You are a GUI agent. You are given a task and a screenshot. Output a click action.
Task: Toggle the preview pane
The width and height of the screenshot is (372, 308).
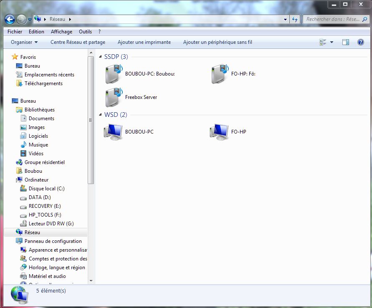345,42
